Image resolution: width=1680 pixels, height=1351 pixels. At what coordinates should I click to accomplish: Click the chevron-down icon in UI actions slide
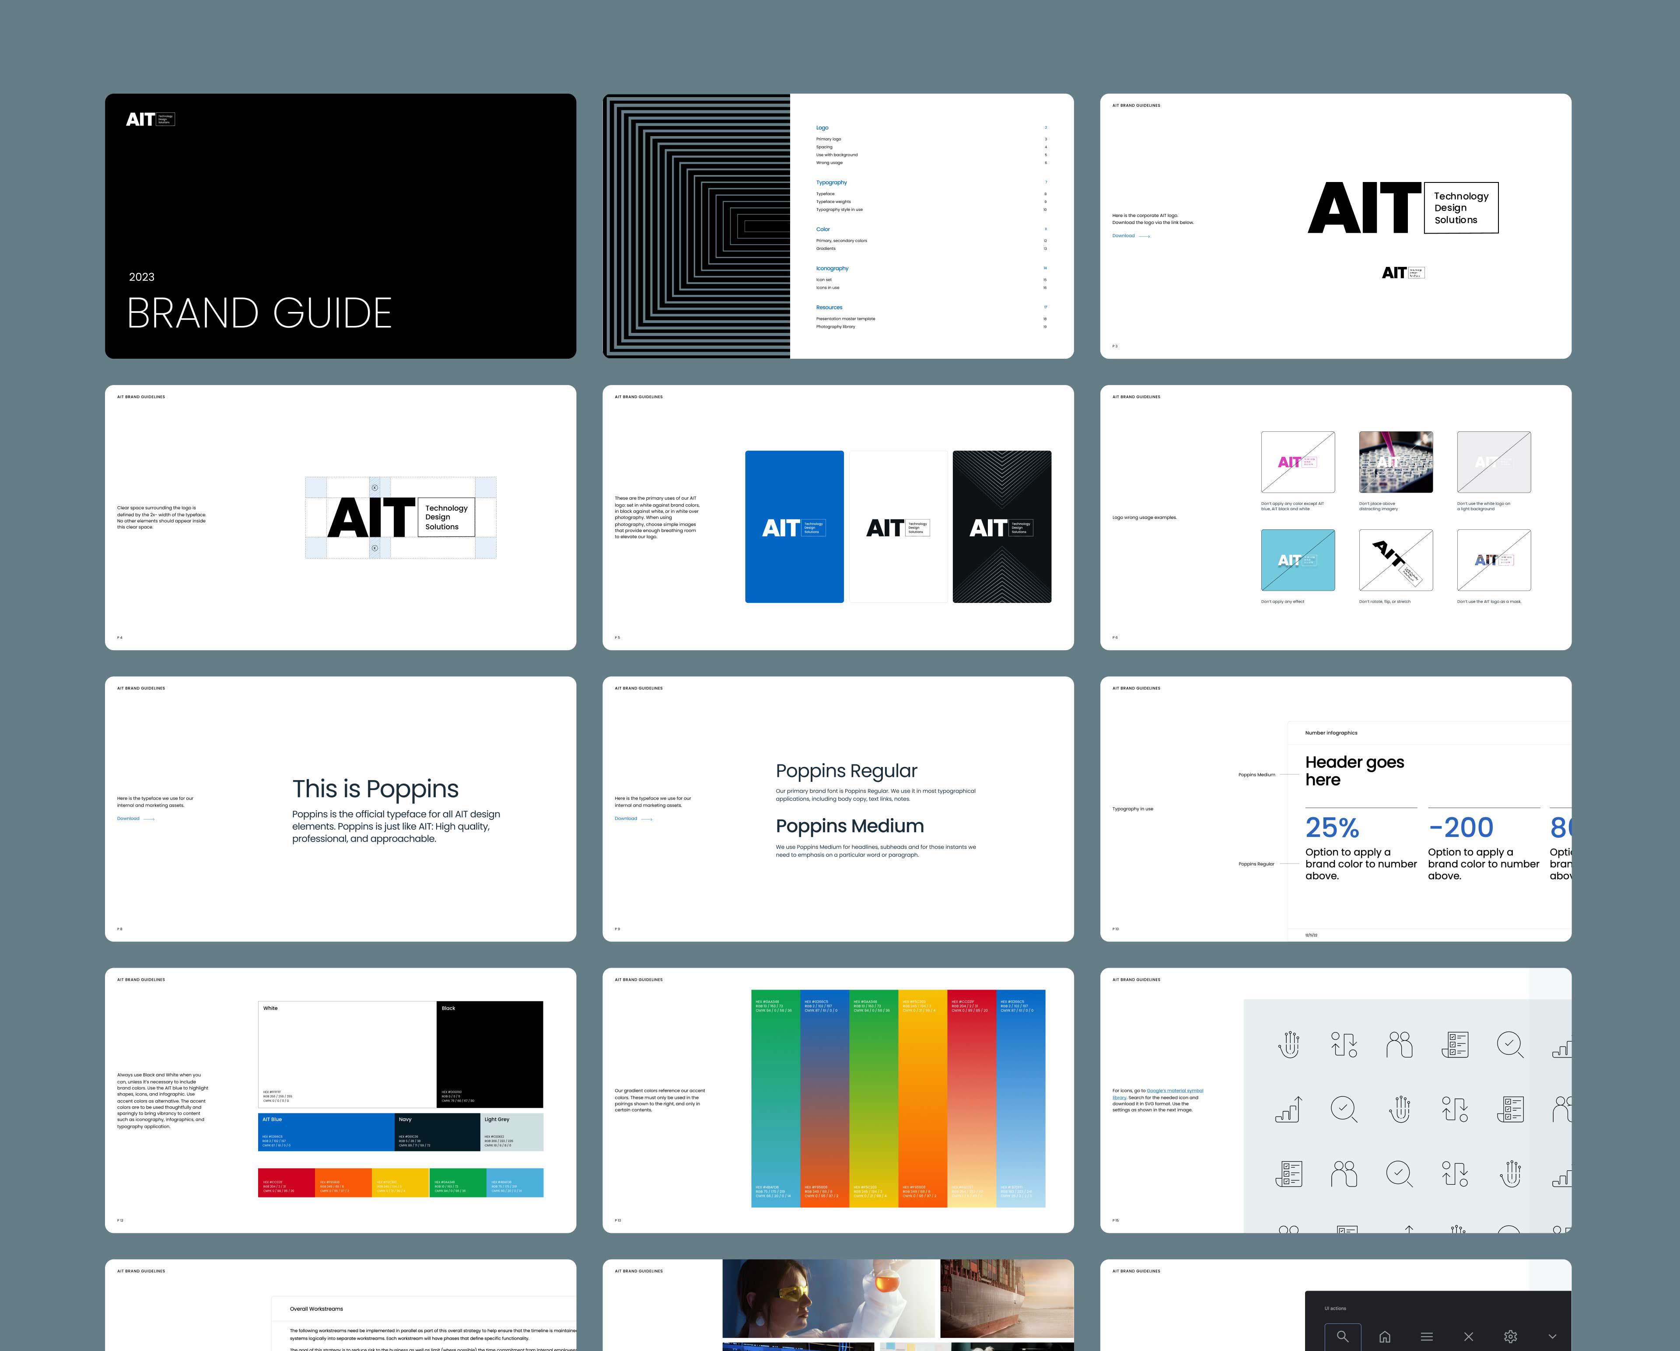1552,1337
